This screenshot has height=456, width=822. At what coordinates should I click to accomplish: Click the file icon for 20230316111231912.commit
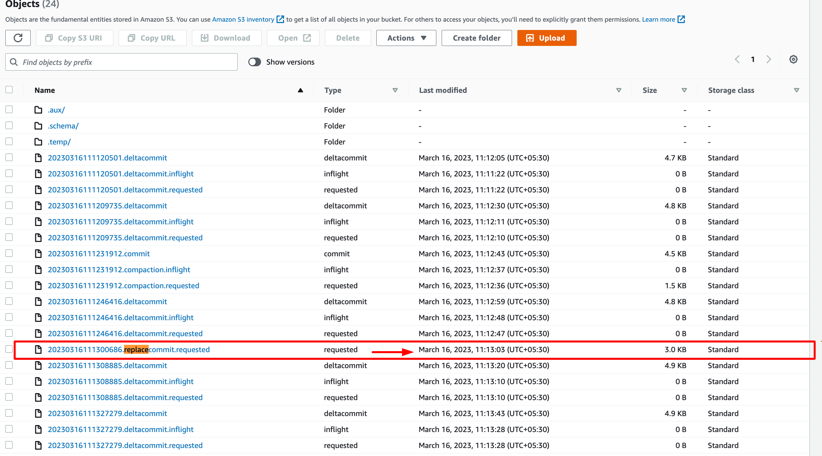tap(39, 254)
